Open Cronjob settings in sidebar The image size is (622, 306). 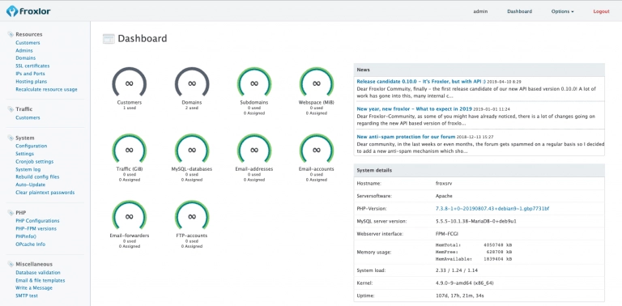(35, 161)
